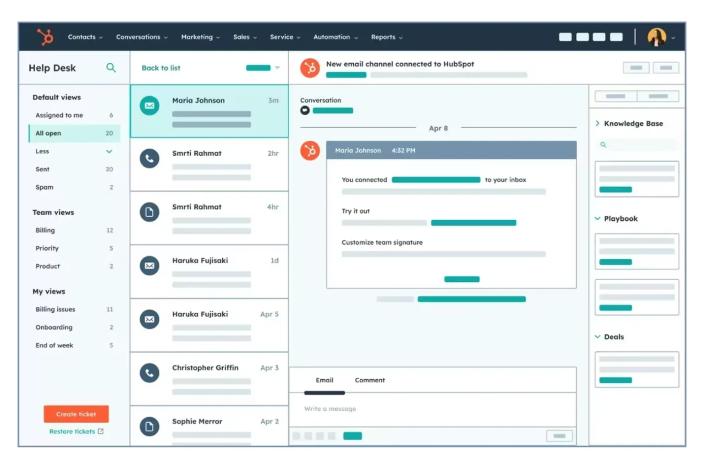
Task: Open the Marketing menu
Action: (x=200, y=37)
